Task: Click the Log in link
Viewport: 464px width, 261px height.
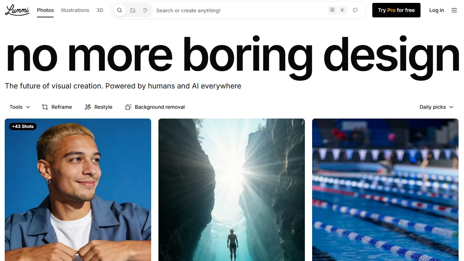Action: 436,10
